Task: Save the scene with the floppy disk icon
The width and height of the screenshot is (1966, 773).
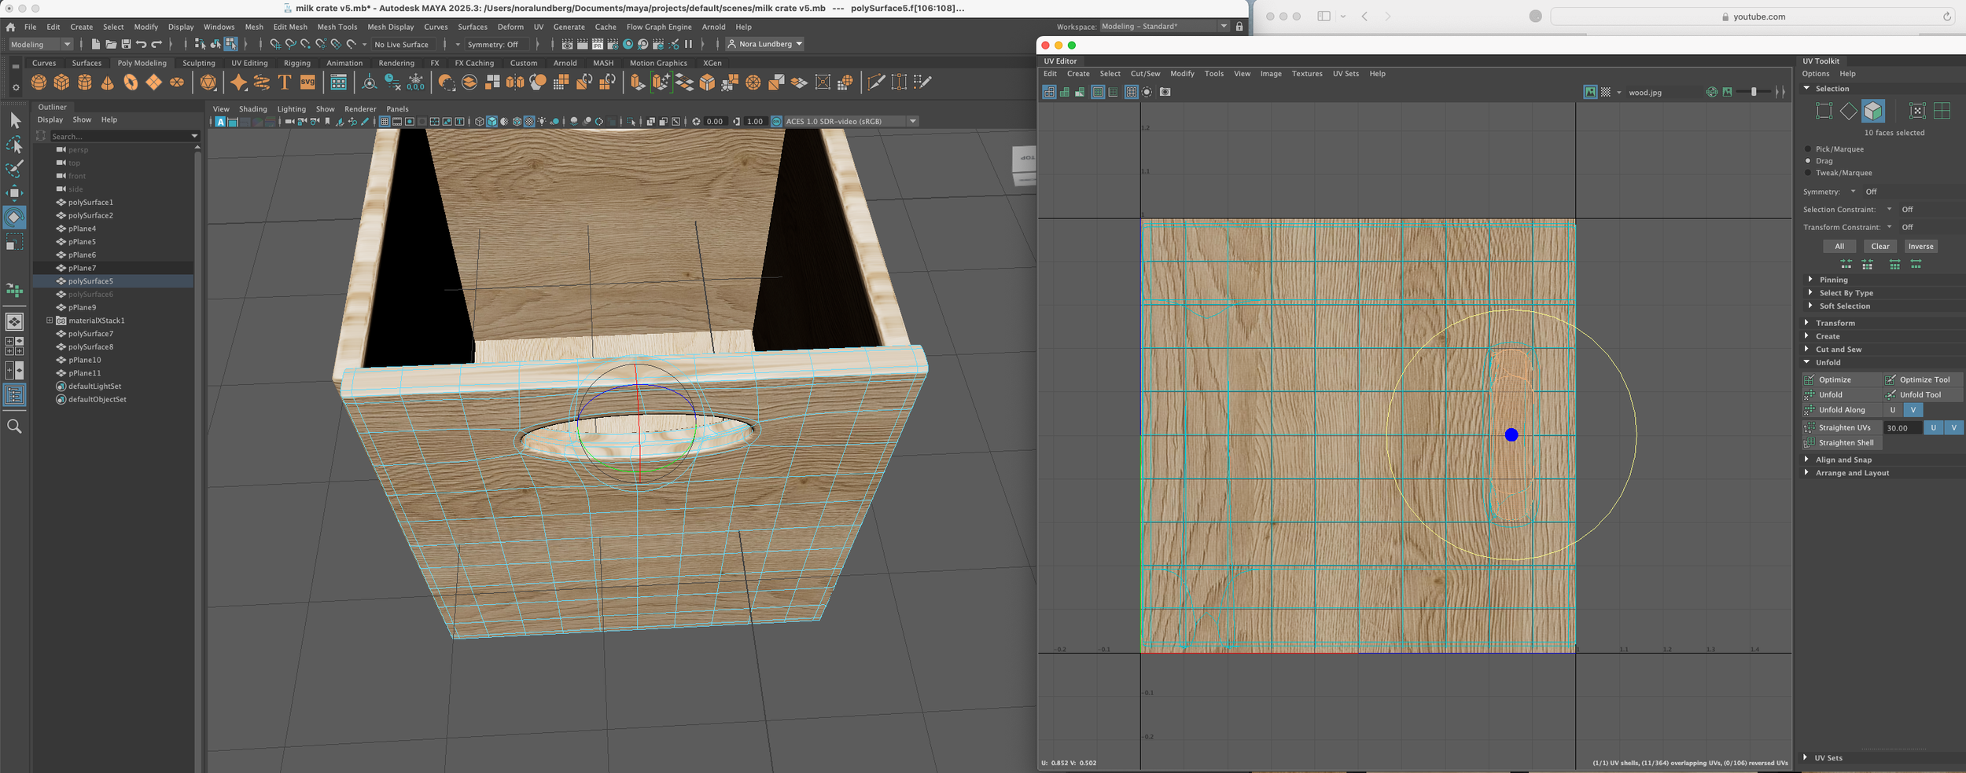Action: tap(126, 44)
